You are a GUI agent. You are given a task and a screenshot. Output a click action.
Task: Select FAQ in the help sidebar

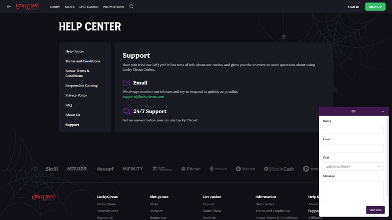(69, 105)
